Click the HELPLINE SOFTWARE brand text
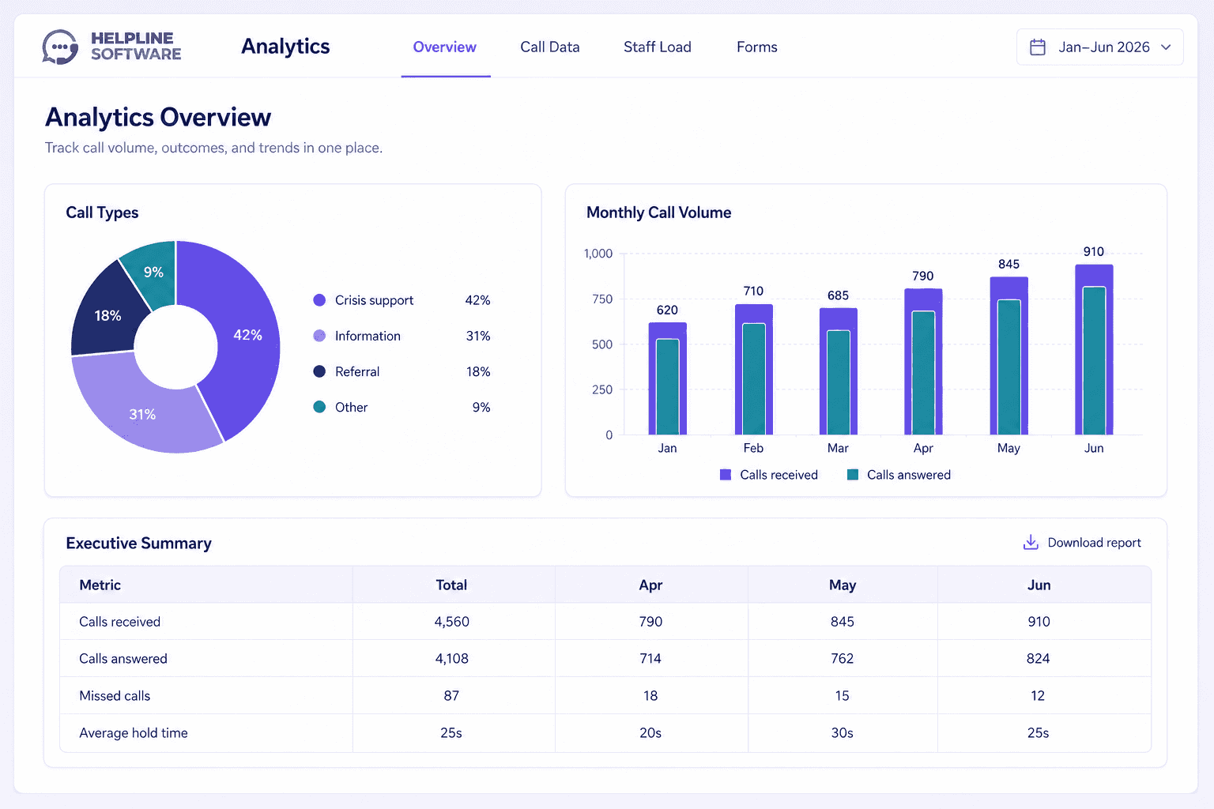 click(136, 47)
